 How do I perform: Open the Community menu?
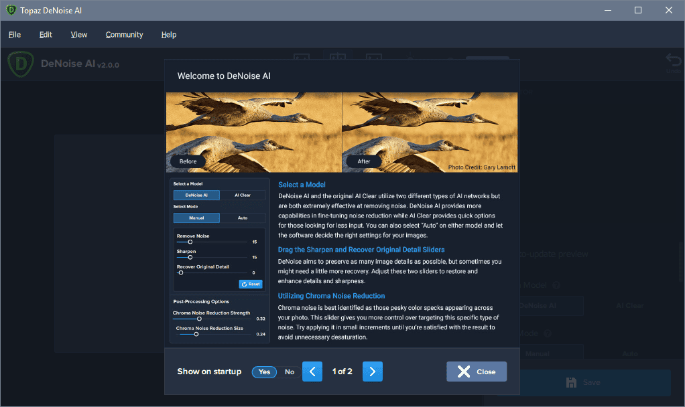coord(124,34)
